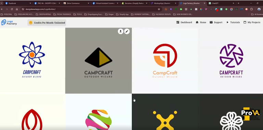Open the DROPSHIPPING bookmarks folder

click(43, 14)
